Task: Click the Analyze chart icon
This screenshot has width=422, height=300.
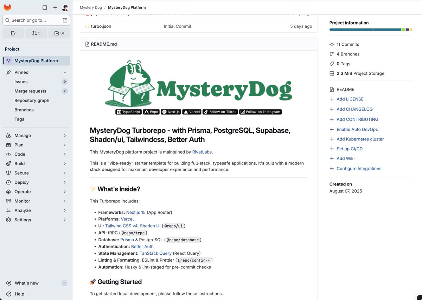Action: point(8,210)
